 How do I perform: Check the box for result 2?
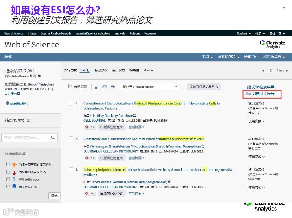(71, 139)
